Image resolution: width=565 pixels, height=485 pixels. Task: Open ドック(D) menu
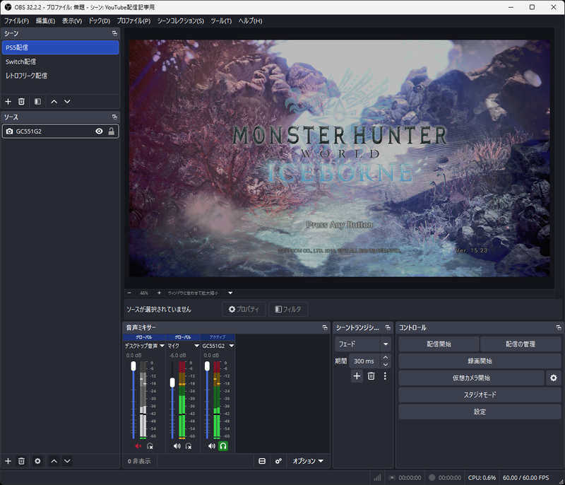pos(99,21)
